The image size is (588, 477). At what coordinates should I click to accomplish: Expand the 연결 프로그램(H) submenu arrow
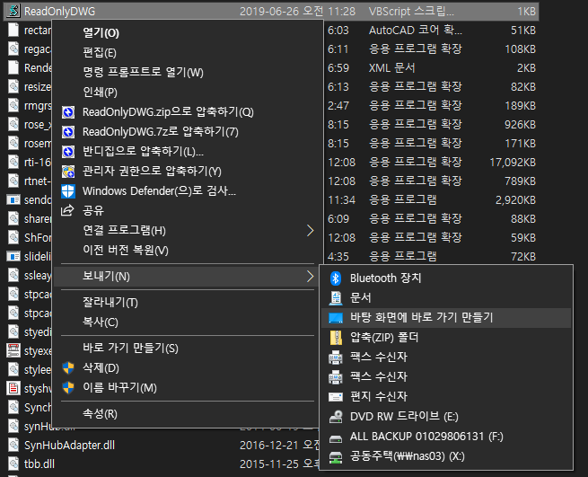tap(310, 231)
